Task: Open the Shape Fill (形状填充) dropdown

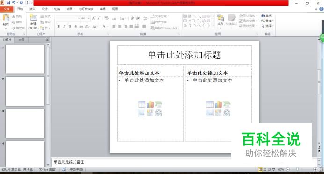Action: coord(248,15)
